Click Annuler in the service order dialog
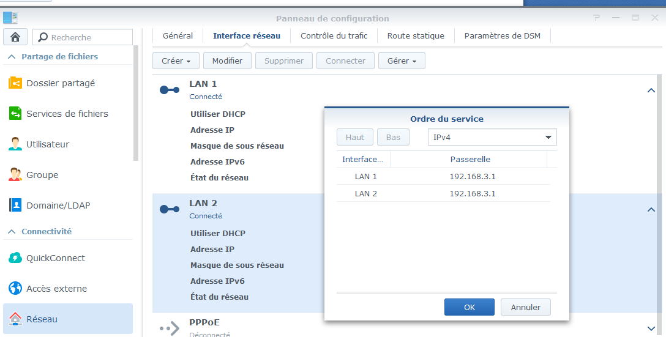666x337 pixels. click(x=525, y=307)
